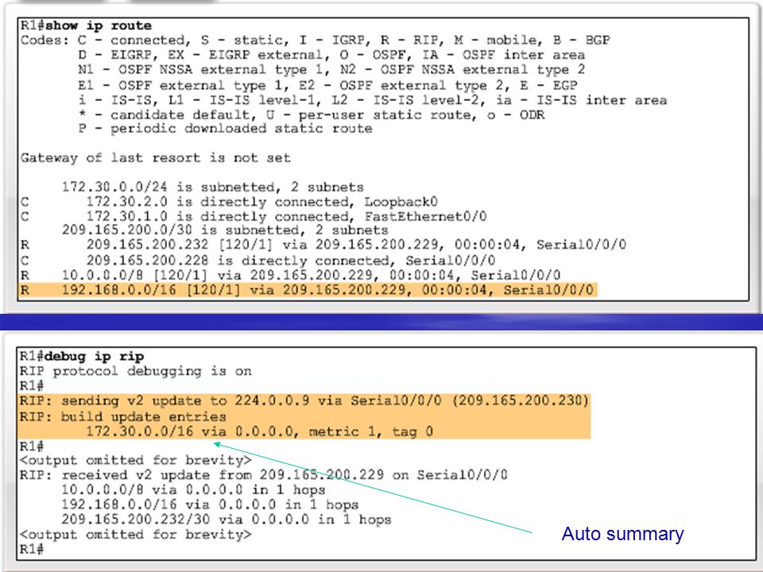
Task: Select the '* - candidate default' codes line
Action: (x=311, y=114)
